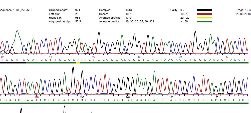Click the red quality 10-19 legend swatch

click(204, 14)
